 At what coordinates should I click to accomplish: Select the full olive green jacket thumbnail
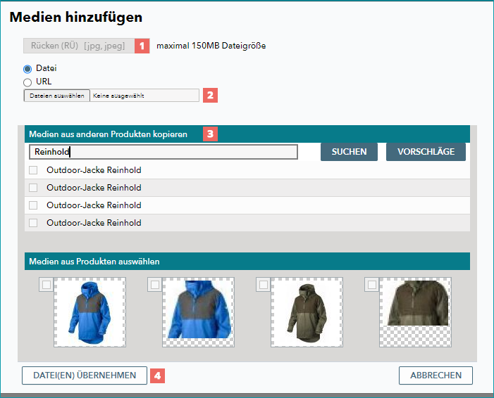pos(307,312)
